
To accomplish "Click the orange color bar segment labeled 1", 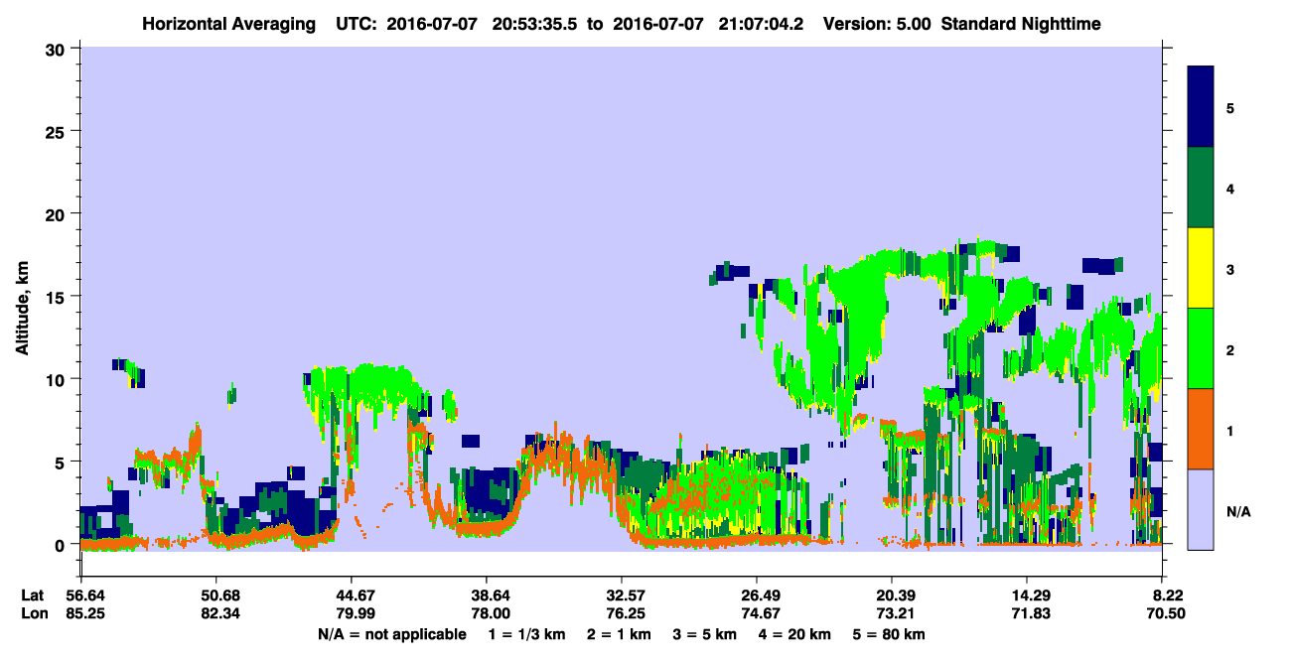I will coord(1201,429).
